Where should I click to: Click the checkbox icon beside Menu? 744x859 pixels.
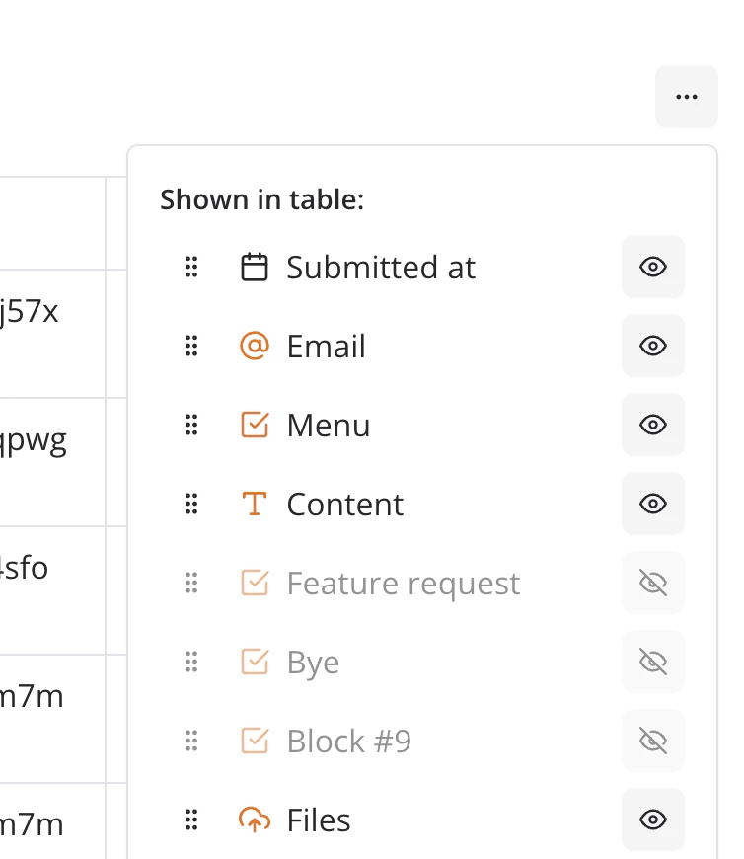[255, 425]
